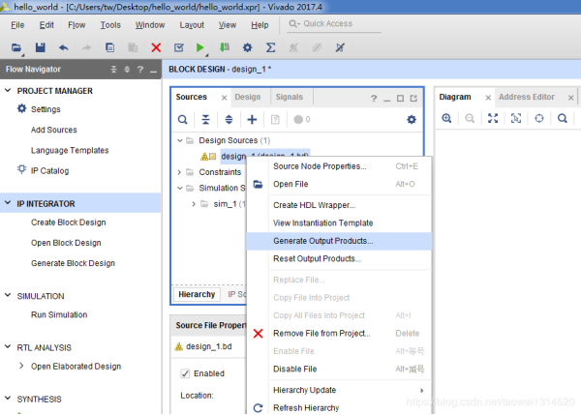Toggle the Enabled checkbox for design_1.bd

(185, 373)
